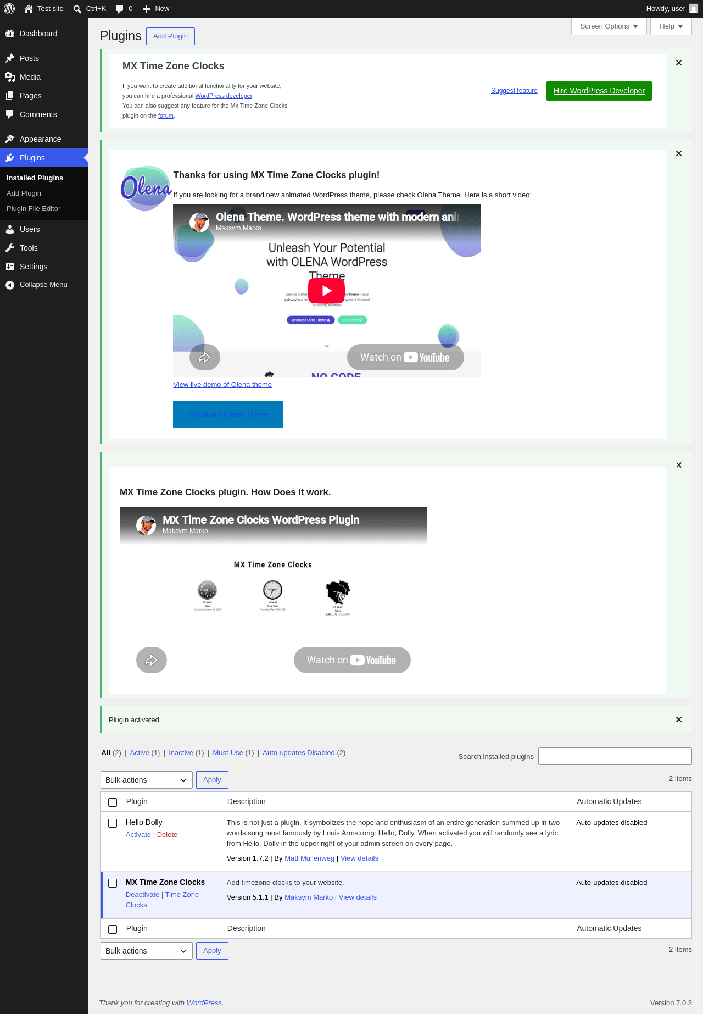Filter plugins by Auto-updates Disabled
Viewport: 703px width, 1014px height.
pos(299,753)
